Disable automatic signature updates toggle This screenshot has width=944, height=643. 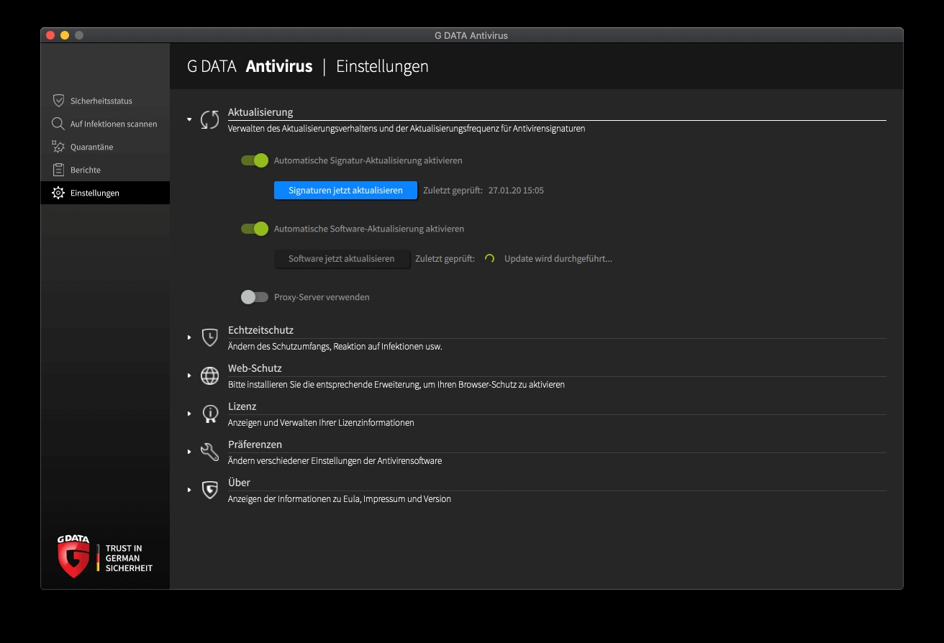tap(255, 160)
